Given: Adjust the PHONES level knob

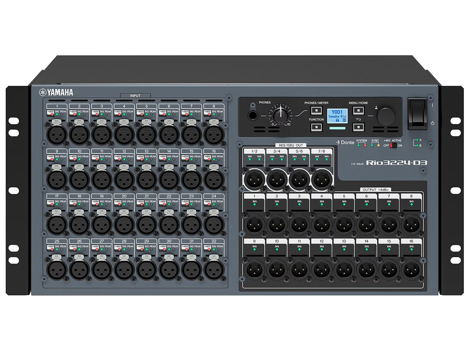Looking at the screenshot, I should point(280,115).
